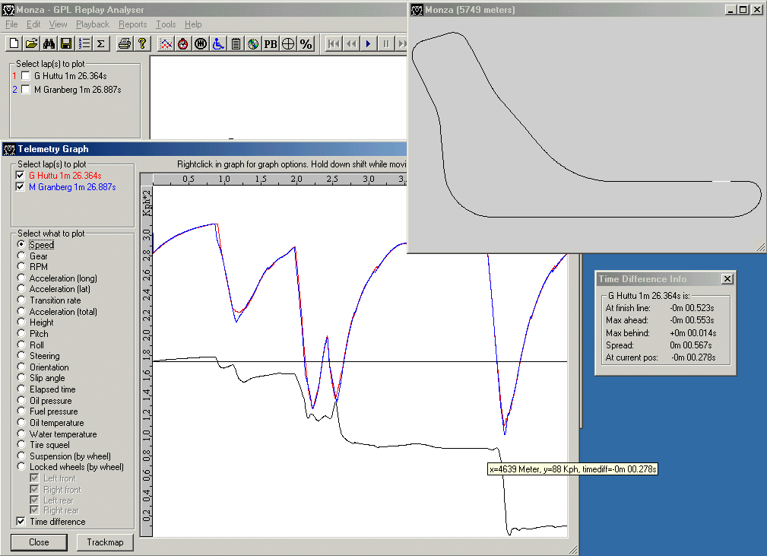
Task: Open the telemetry graph chart icon
Action: coord(165,43)
